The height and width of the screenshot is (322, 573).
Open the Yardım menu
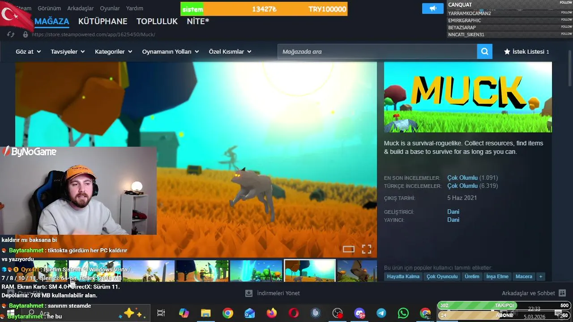coord(135,8)
